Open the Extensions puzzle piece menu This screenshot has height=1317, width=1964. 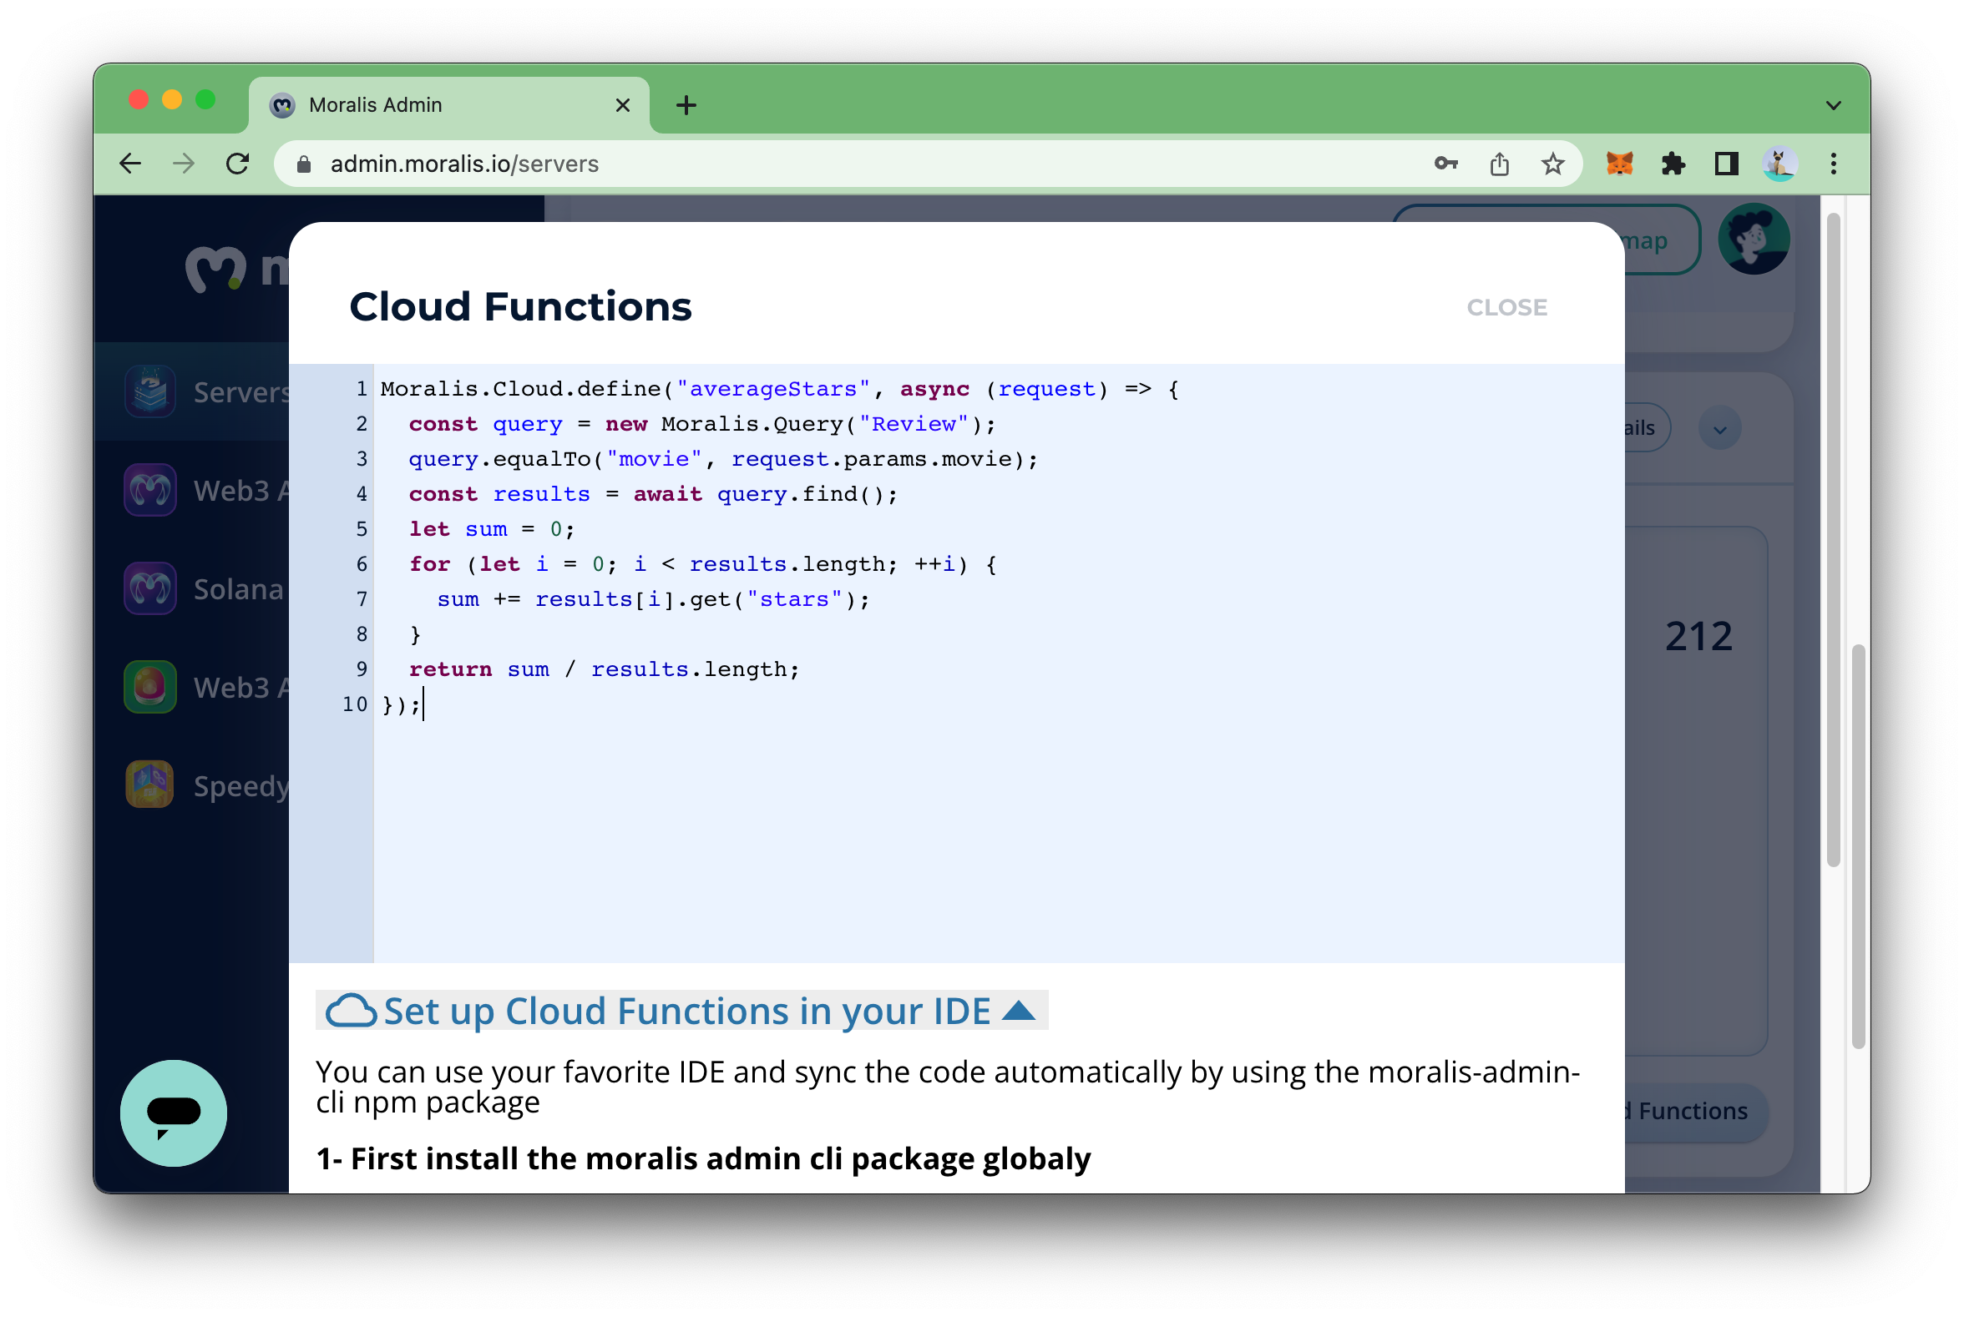click(x=1673, y=164)
